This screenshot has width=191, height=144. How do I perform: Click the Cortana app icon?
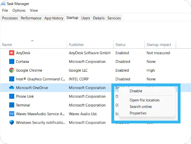coord(12,62)
